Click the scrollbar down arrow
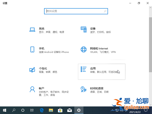This screenshot has height=114, width=152. 150,105
